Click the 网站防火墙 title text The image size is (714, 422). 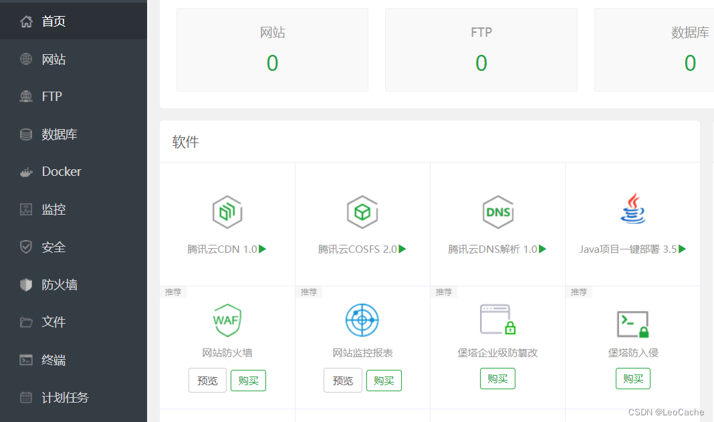point(227,352)
